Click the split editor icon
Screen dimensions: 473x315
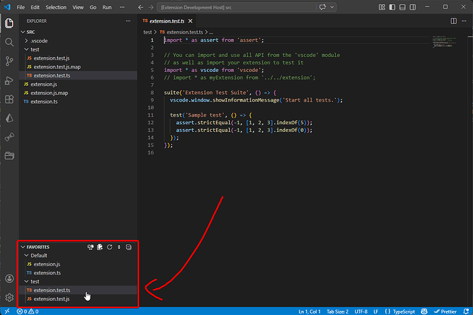(x=453, y=21)
